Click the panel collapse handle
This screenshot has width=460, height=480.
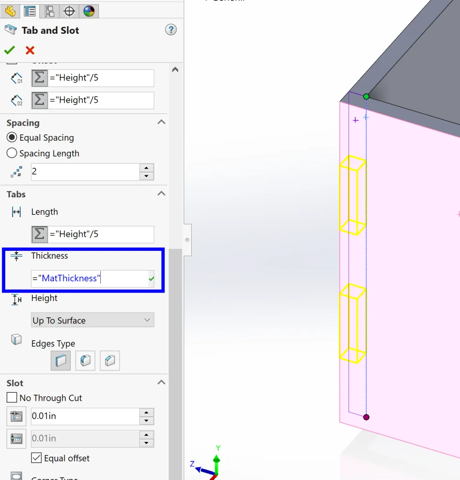[x=188, y=240]
